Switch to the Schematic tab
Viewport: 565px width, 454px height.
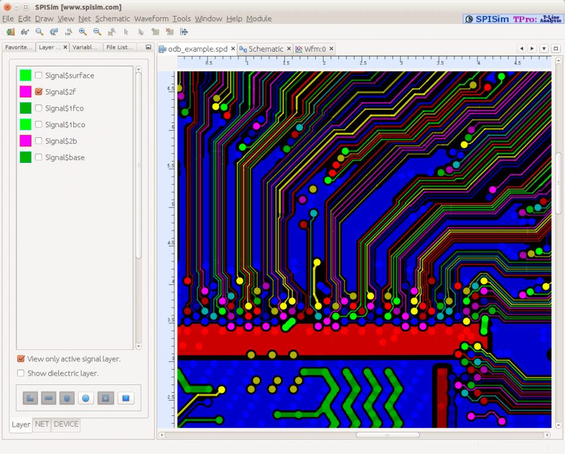coord(265,49)
